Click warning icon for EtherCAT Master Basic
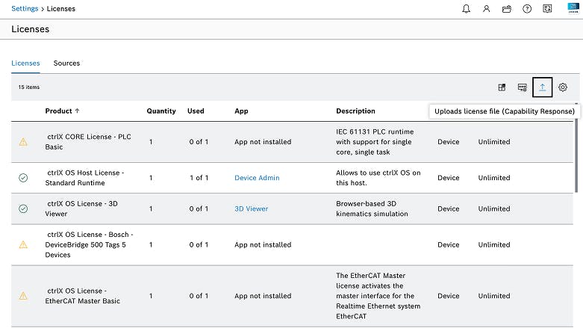Viewport: 583px width, 328px height. point(23,296)
